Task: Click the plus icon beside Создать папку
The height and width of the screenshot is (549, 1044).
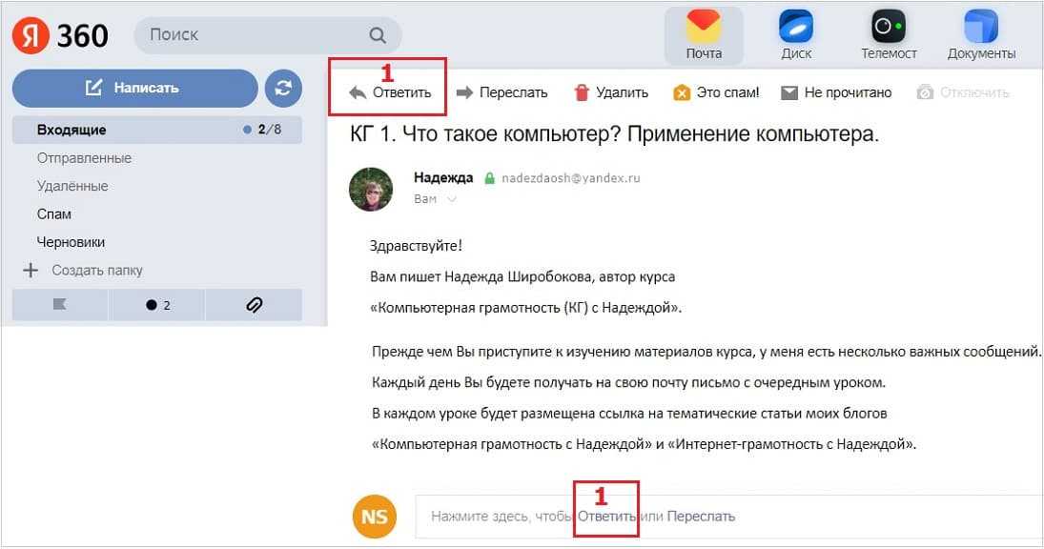Action: pyautogui.click(x=30, y=270)
